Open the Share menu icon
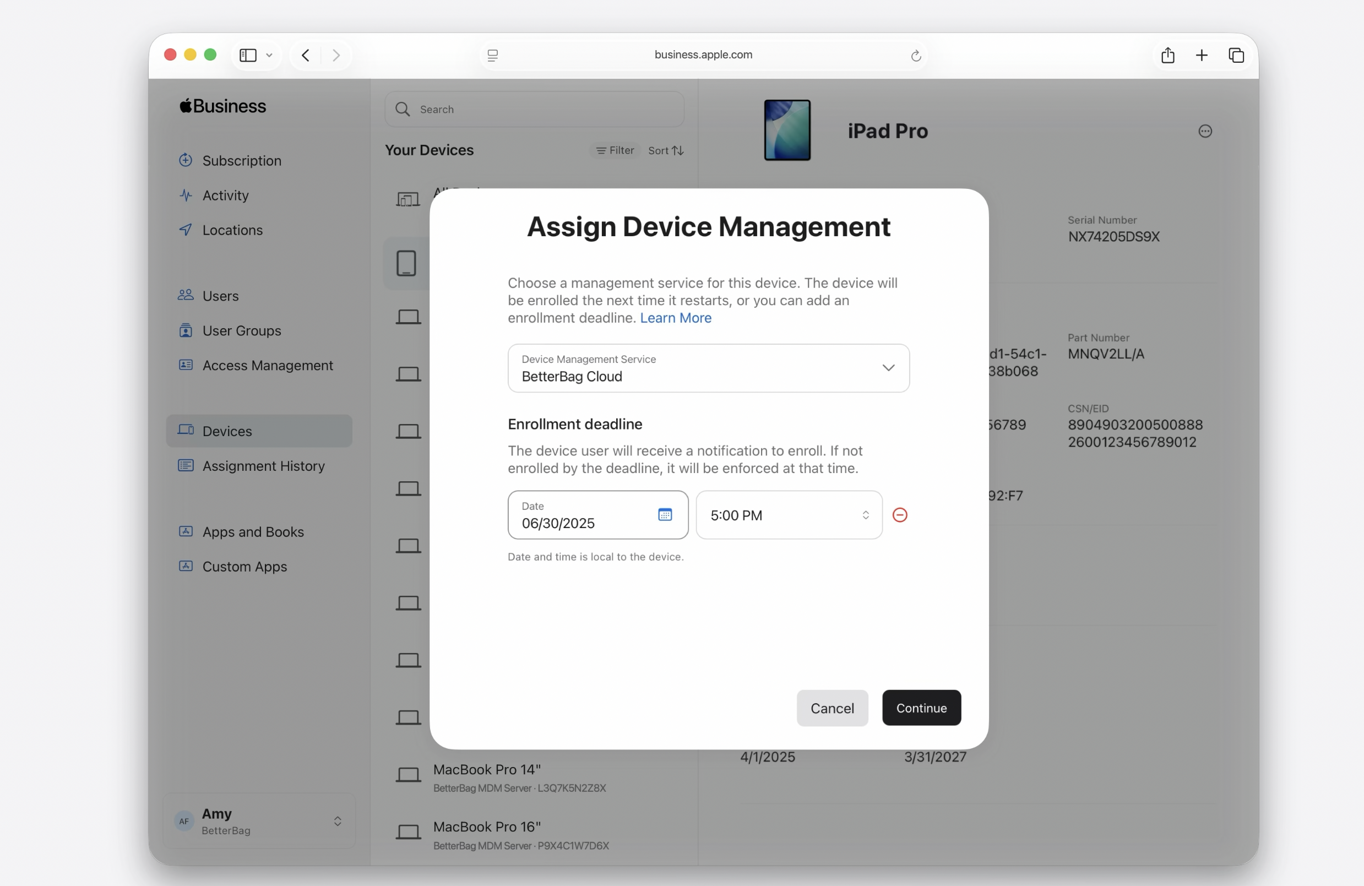1364x886 pixels. click(x=1167, y=55)
